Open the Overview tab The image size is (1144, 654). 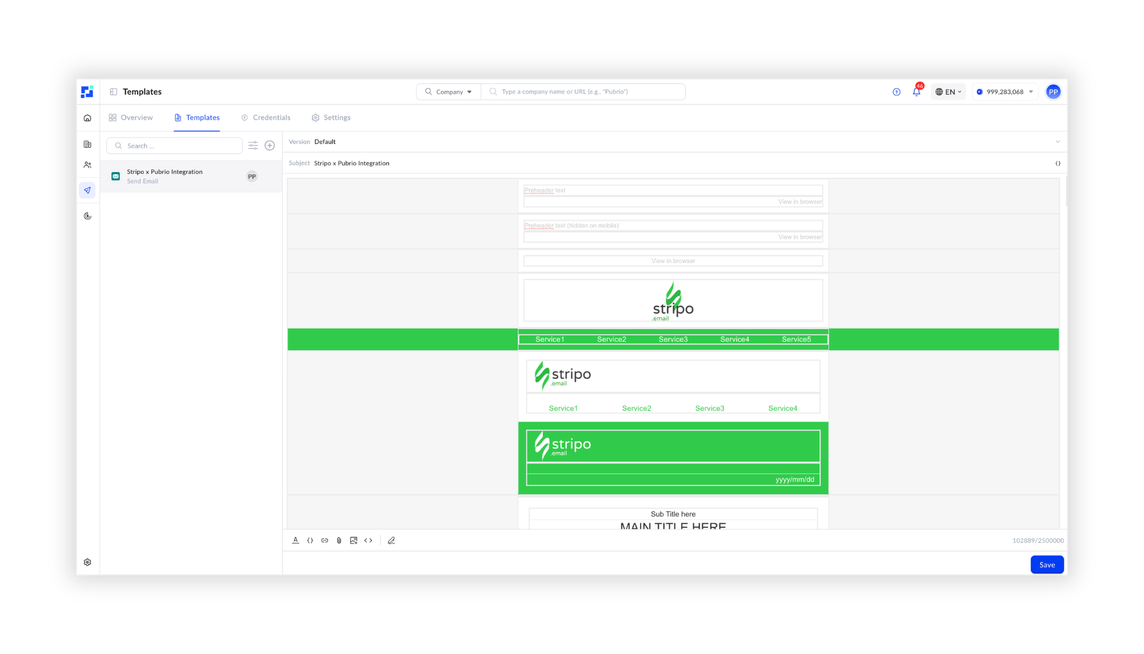point(131,117)
